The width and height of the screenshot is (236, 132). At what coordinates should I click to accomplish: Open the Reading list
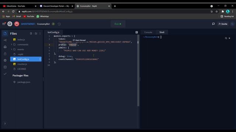click(227, 16)
